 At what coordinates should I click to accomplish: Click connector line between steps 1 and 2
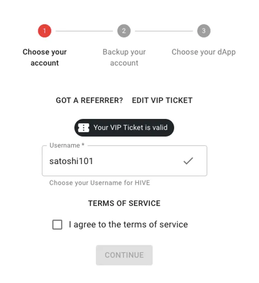(x=84, y=31)
